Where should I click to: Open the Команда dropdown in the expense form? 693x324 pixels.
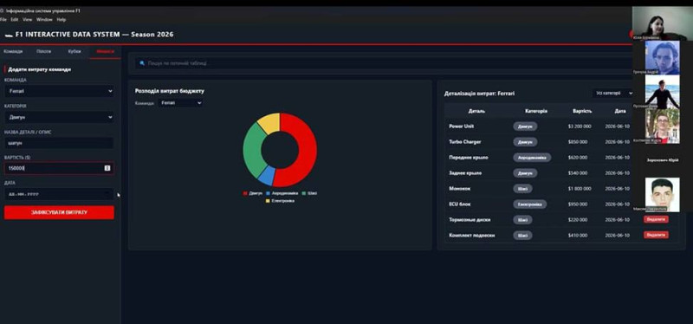(59, 91)
